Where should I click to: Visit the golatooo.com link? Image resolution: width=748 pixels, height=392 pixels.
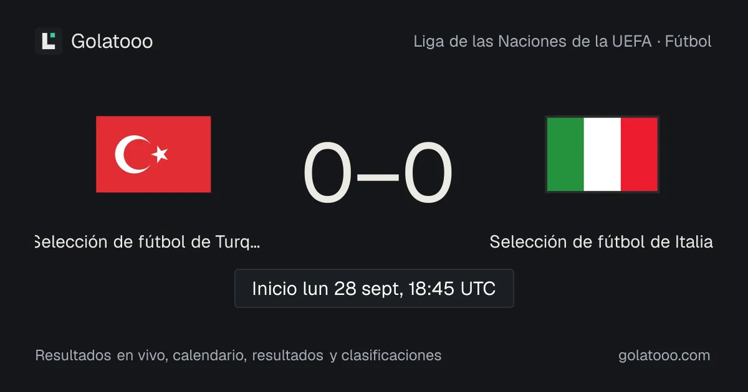(x=664, y=355)
